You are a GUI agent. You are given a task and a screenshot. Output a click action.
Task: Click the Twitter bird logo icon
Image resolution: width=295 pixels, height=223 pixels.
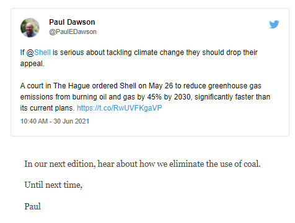click(x=274, y=24)
